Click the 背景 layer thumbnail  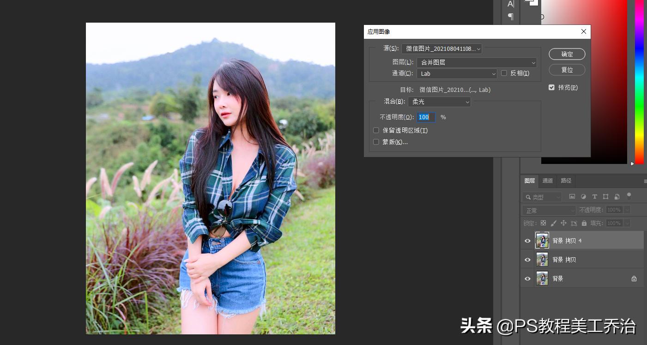tap(542, 278)
